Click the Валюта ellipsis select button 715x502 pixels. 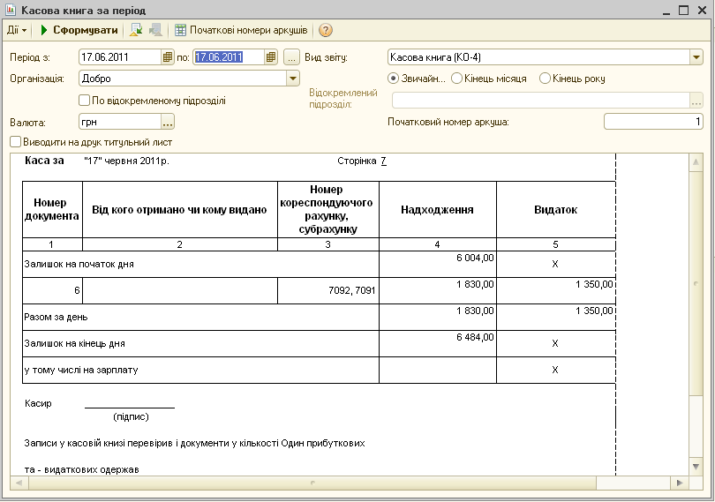point(168,122)
